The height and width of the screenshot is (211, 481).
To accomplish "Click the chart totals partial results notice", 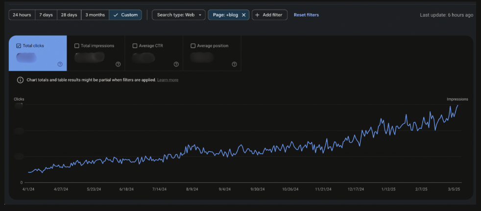I will (91, 80).
